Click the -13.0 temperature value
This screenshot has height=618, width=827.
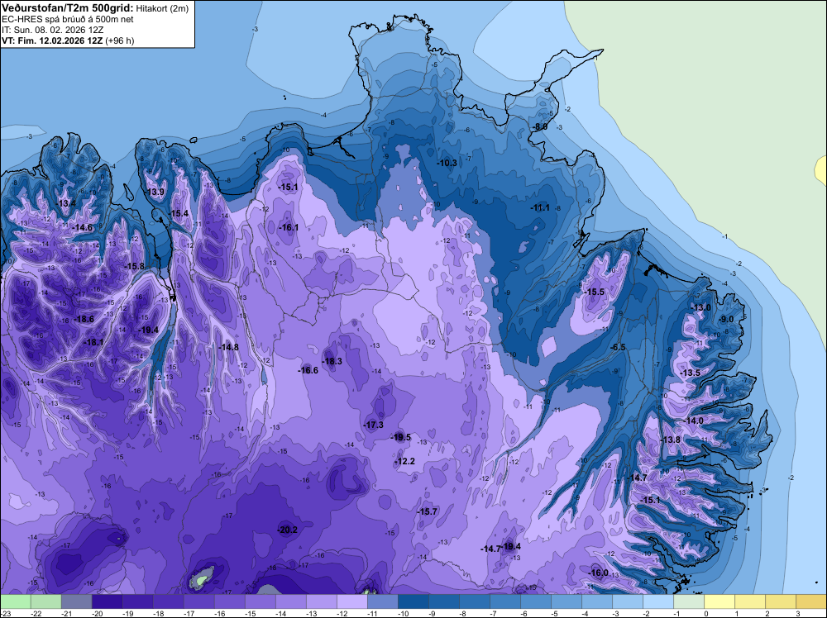[701, 307]
